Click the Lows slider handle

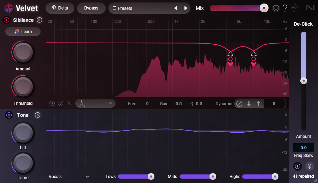click(x=151, y=177)
